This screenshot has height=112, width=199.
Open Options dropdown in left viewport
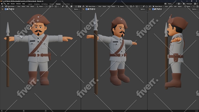pyautogui.click(x=77, y=9)
